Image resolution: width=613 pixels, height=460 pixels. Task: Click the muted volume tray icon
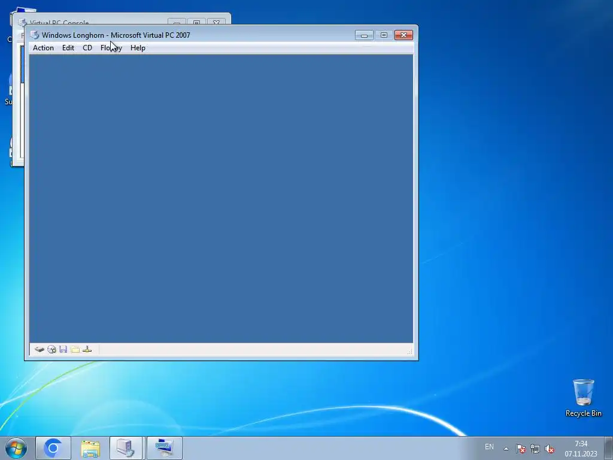(x=550, y=449)
